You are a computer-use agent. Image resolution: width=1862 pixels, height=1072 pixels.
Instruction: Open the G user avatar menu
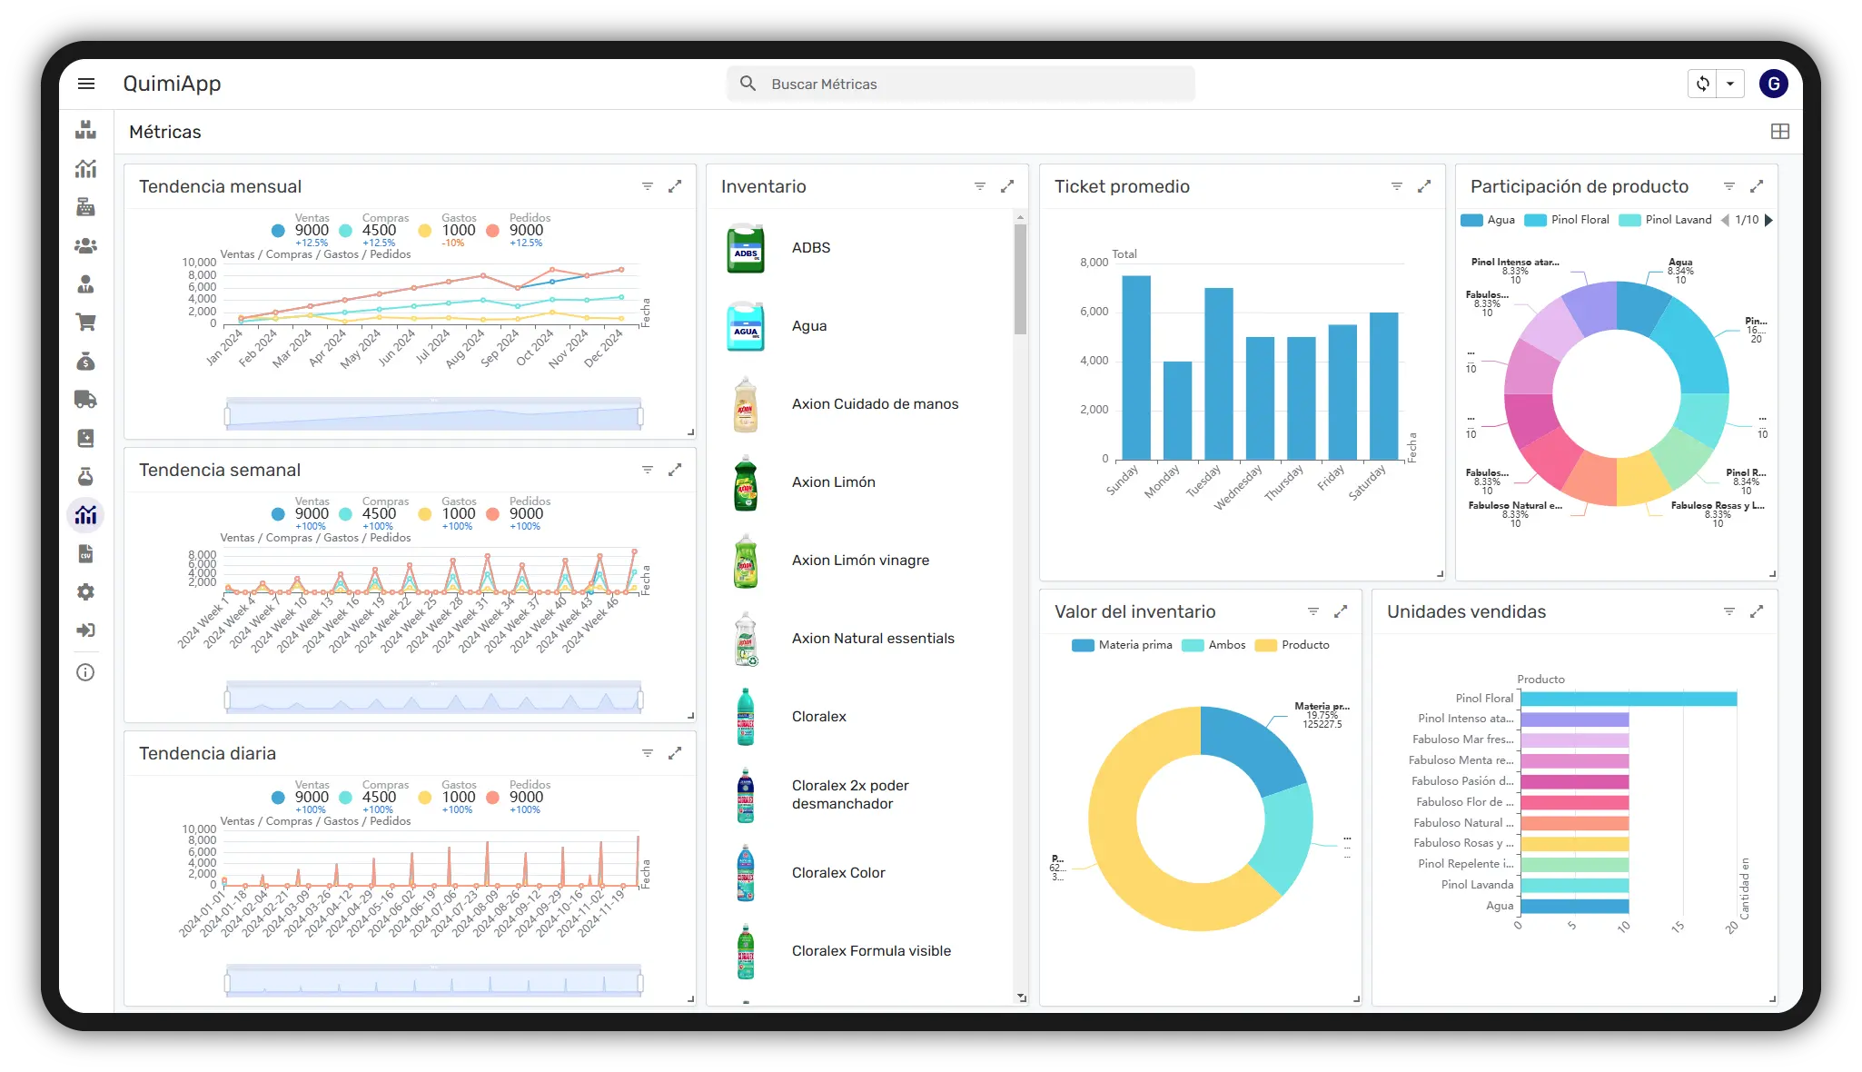click(x=1774, y=84)
